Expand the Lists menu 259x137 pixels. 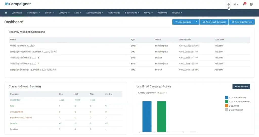click(x=78, y=13)
